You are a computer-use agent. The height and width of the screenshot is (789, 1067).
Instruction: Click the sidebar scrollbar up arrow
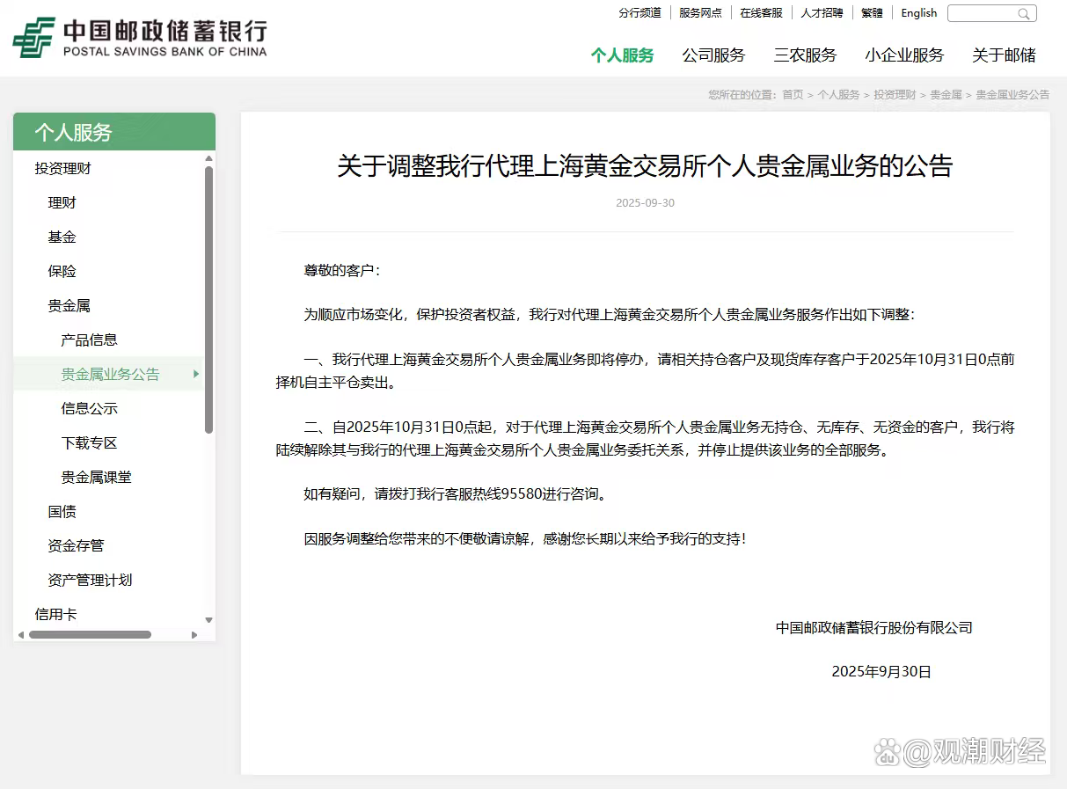pyautogui.click(x=208, y=158)
